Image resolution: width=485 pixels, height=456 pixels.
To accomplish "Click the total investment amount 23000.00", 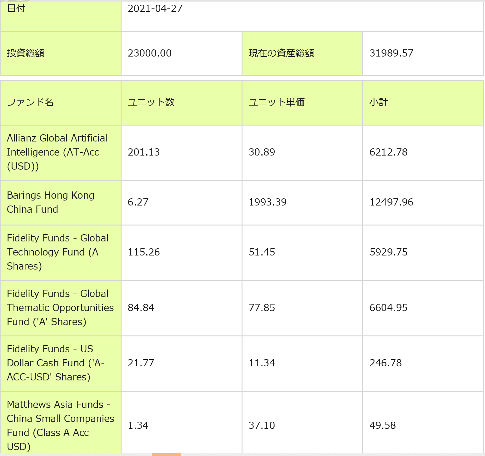I will pyautogui.click(x=149, y=53).
